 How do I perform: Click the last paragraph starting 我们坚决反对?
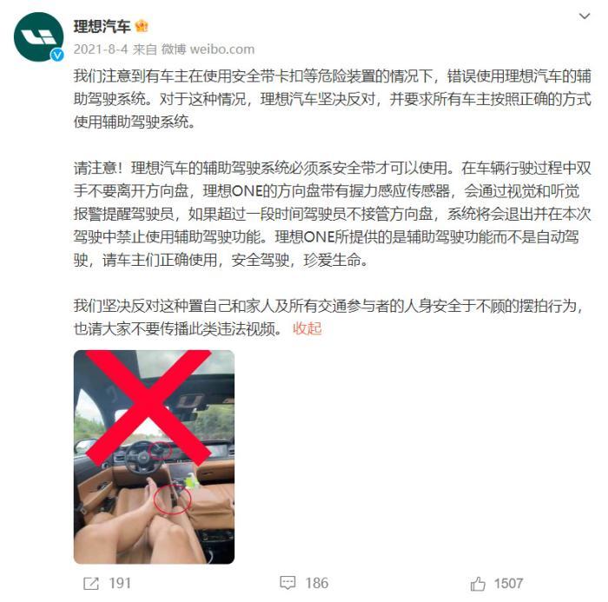[x=329, y=317]
